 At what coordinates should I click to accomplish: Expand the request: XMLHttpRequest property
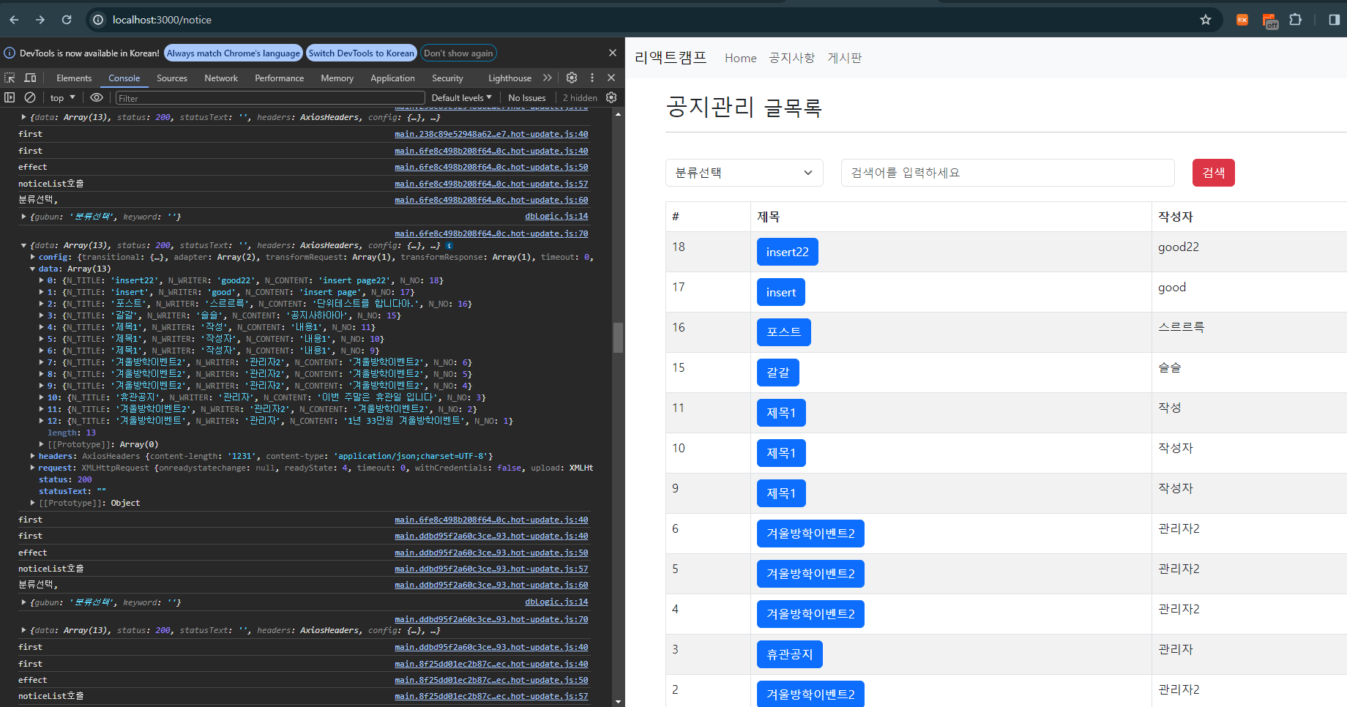33,468
